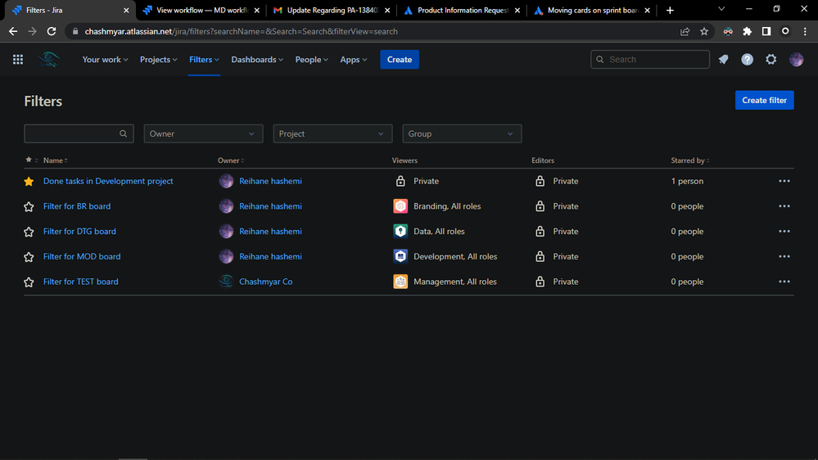Open the Filter for BR board link
Image resolution: width=818 pixels, height=460 pixels.
click(x=77, y=206)
